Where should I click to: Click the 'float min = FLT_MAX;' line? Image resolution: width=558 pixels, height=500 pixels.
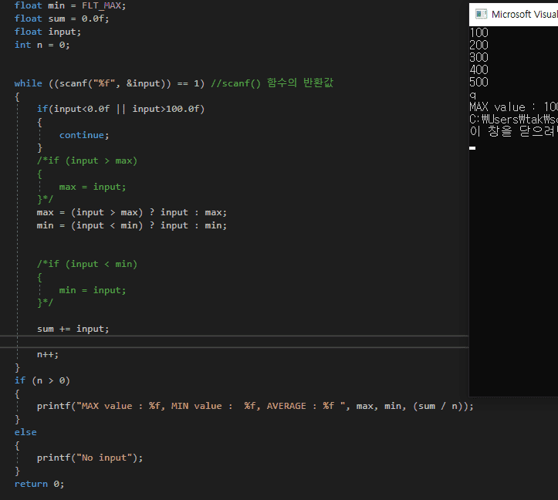(x=70, y=5)
